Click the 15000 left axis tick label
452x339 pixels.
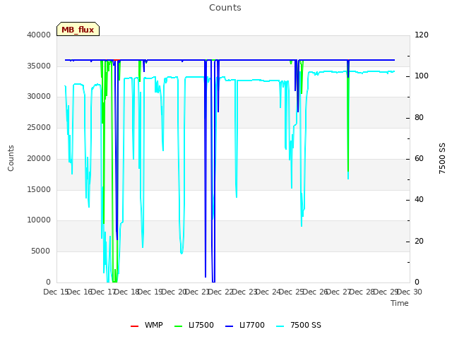[39, 190]
